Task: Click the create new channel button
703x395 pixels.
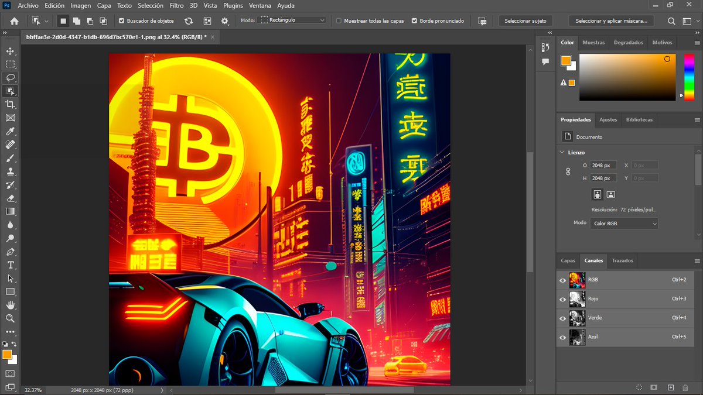Action: click(670, 387)
